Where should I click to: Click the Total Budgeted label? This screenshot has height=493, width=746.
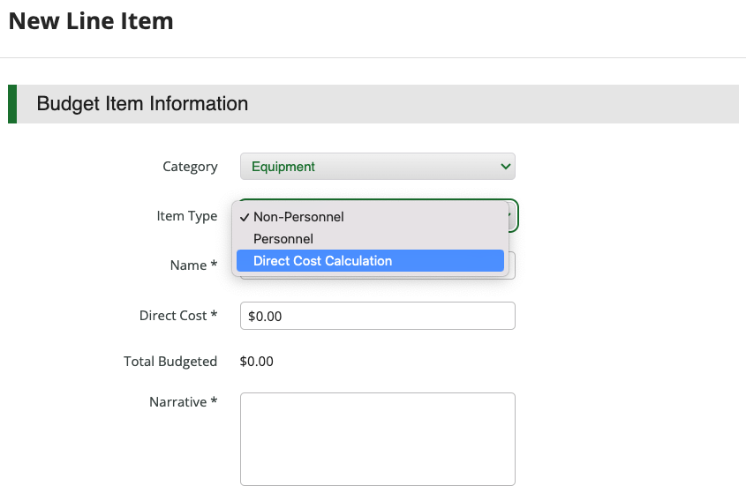(170, 361)
